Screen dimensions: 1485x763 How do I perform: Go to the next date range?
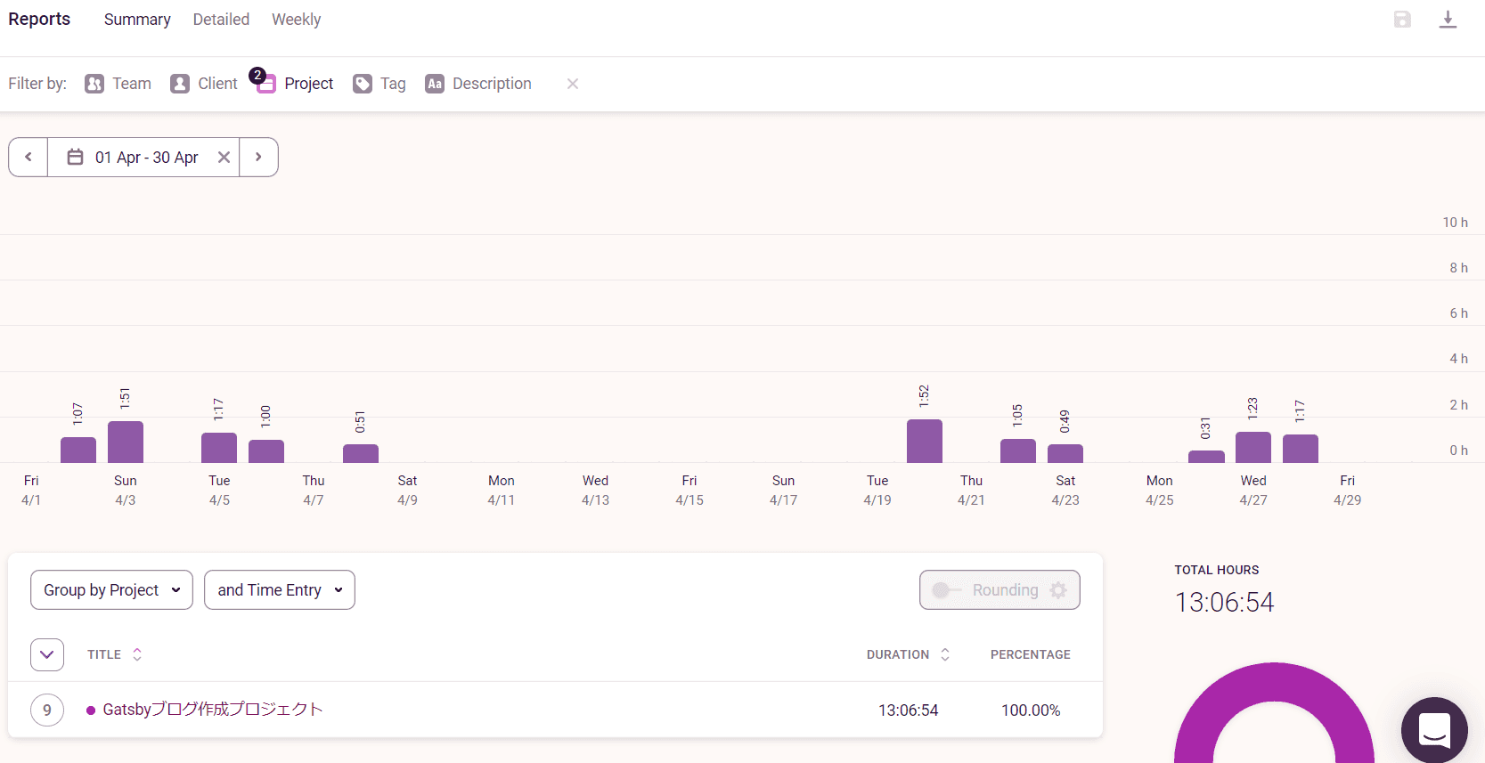[x=258, y=158]
